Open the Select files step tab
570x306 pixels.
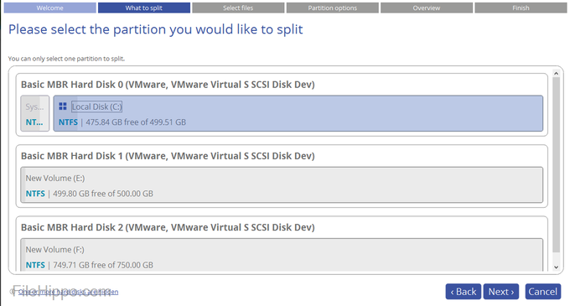tap(238, 8)
